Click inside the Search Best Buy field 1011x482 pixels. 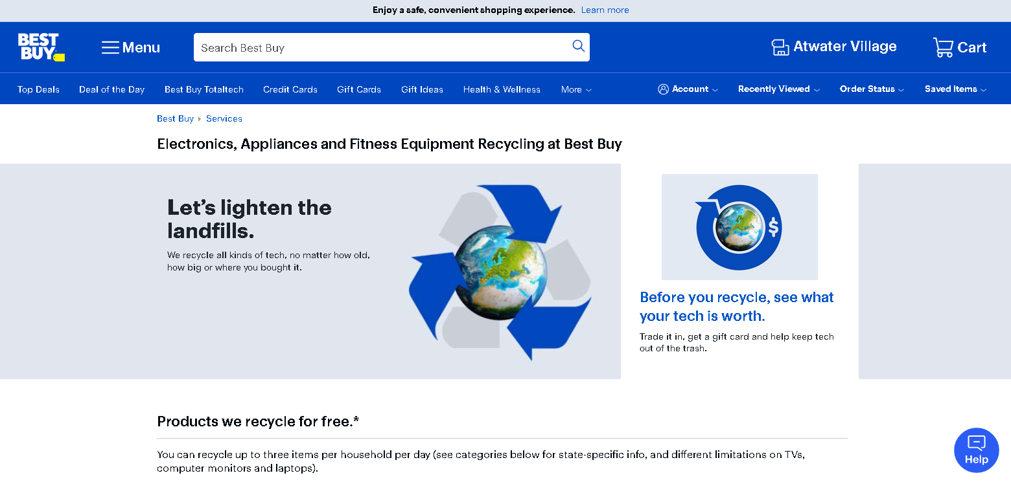click(x=382, y=48)
